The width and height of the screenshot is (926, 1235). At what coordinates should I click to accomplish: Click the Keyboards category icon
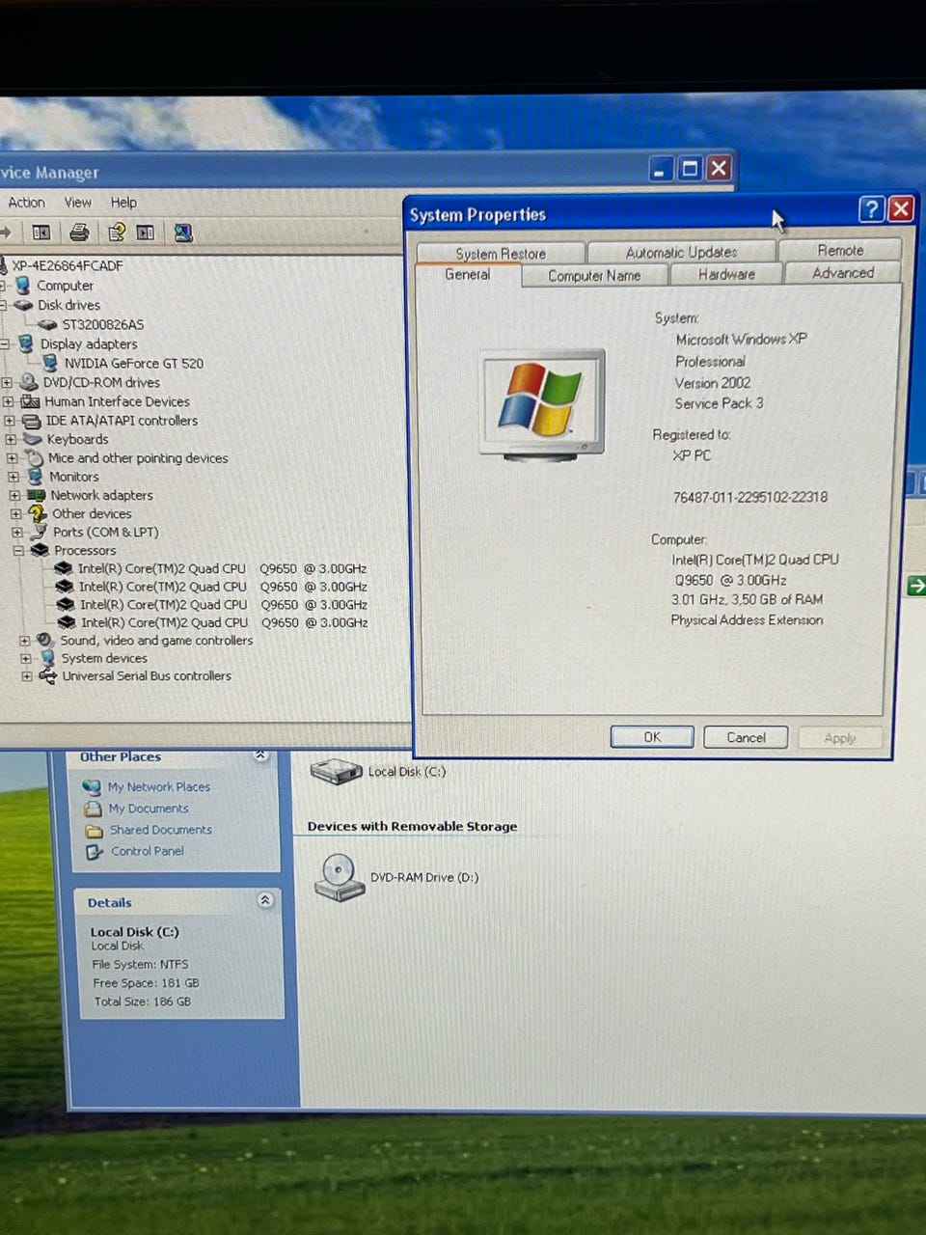click(x=33, y=439)
